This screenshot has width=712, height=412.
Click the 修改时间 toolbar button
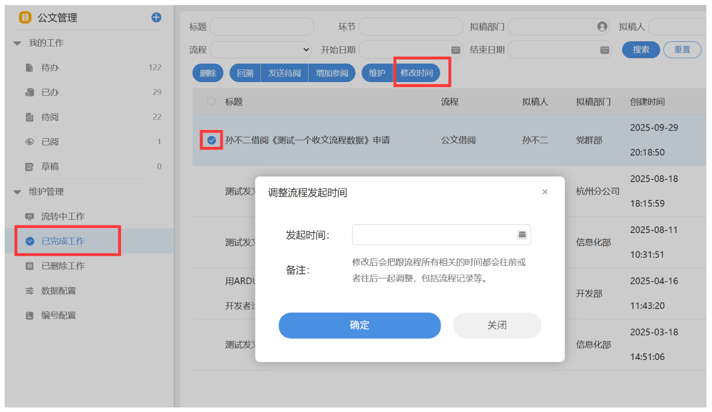416,73
